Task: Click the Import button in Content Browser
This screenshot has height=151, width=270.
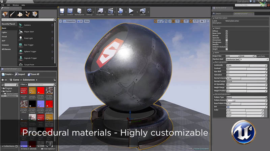Action: [20, 74]
